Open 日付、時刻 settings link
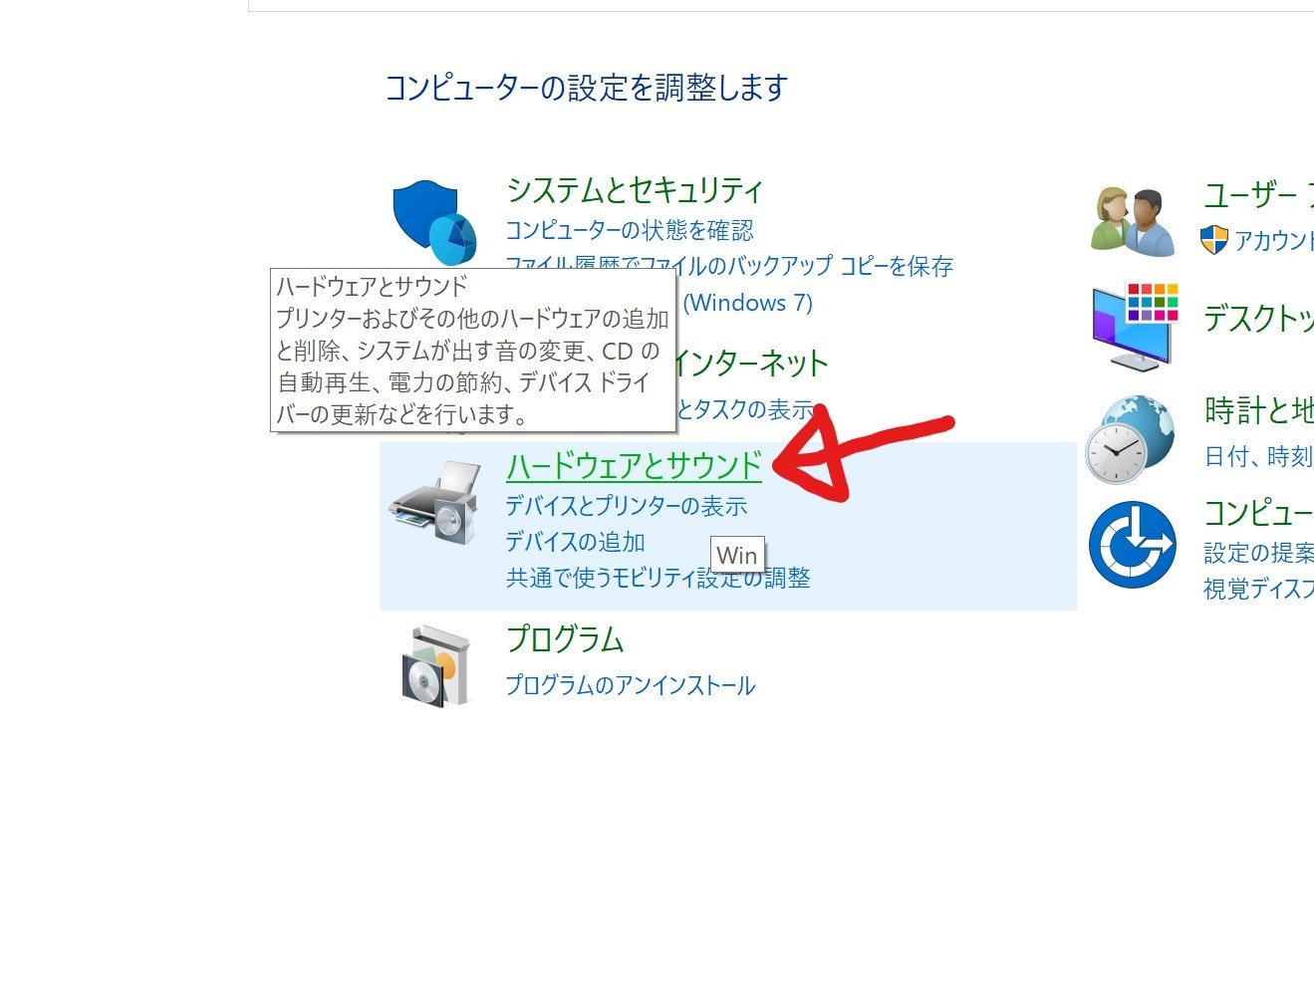This screenshot has height=984, width=1314. (x=1258, y=456)
